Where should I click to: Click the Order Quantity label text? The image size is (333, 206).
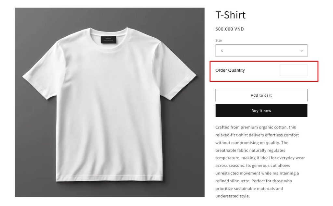tap(230, 70)
